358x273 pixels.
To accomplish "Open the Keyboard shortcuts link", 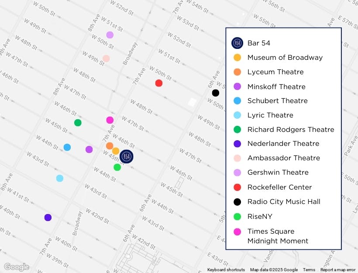I will pos(226,270).
